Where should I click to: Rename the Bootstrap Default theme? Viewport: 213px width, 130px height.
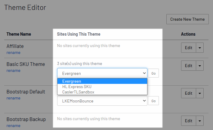point(14,98)
